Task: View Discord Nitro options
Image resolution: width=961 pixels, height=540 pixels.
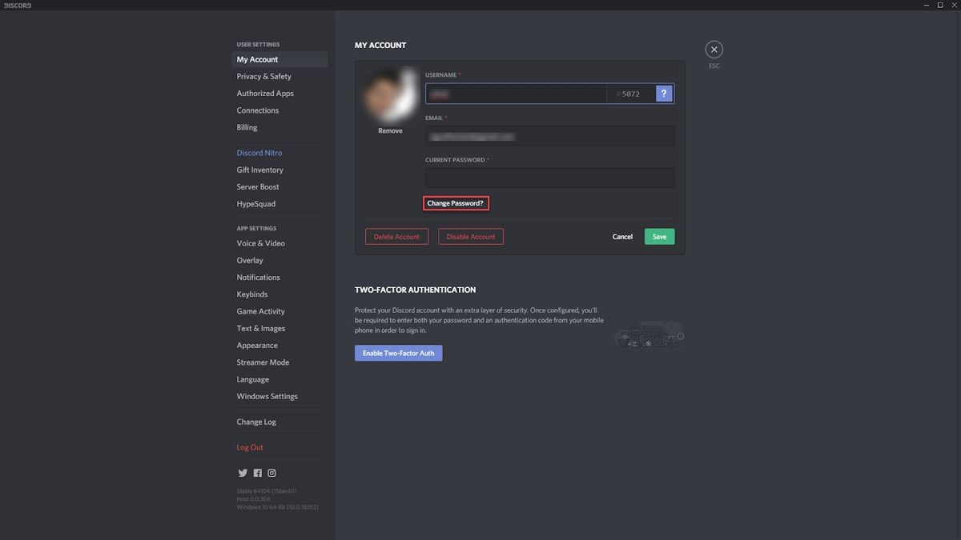Action: [259, 152]
